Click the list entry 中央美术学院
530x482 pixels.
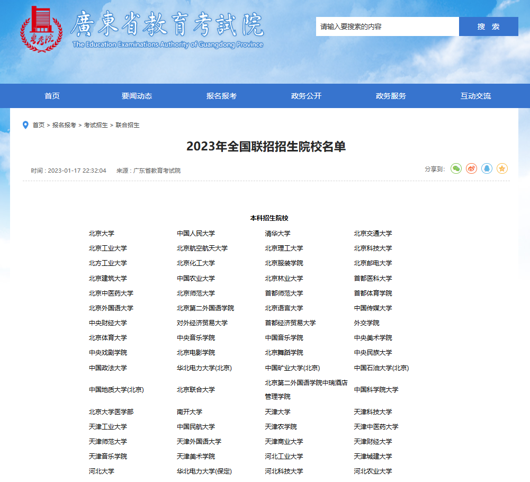(x=373, y=337)
